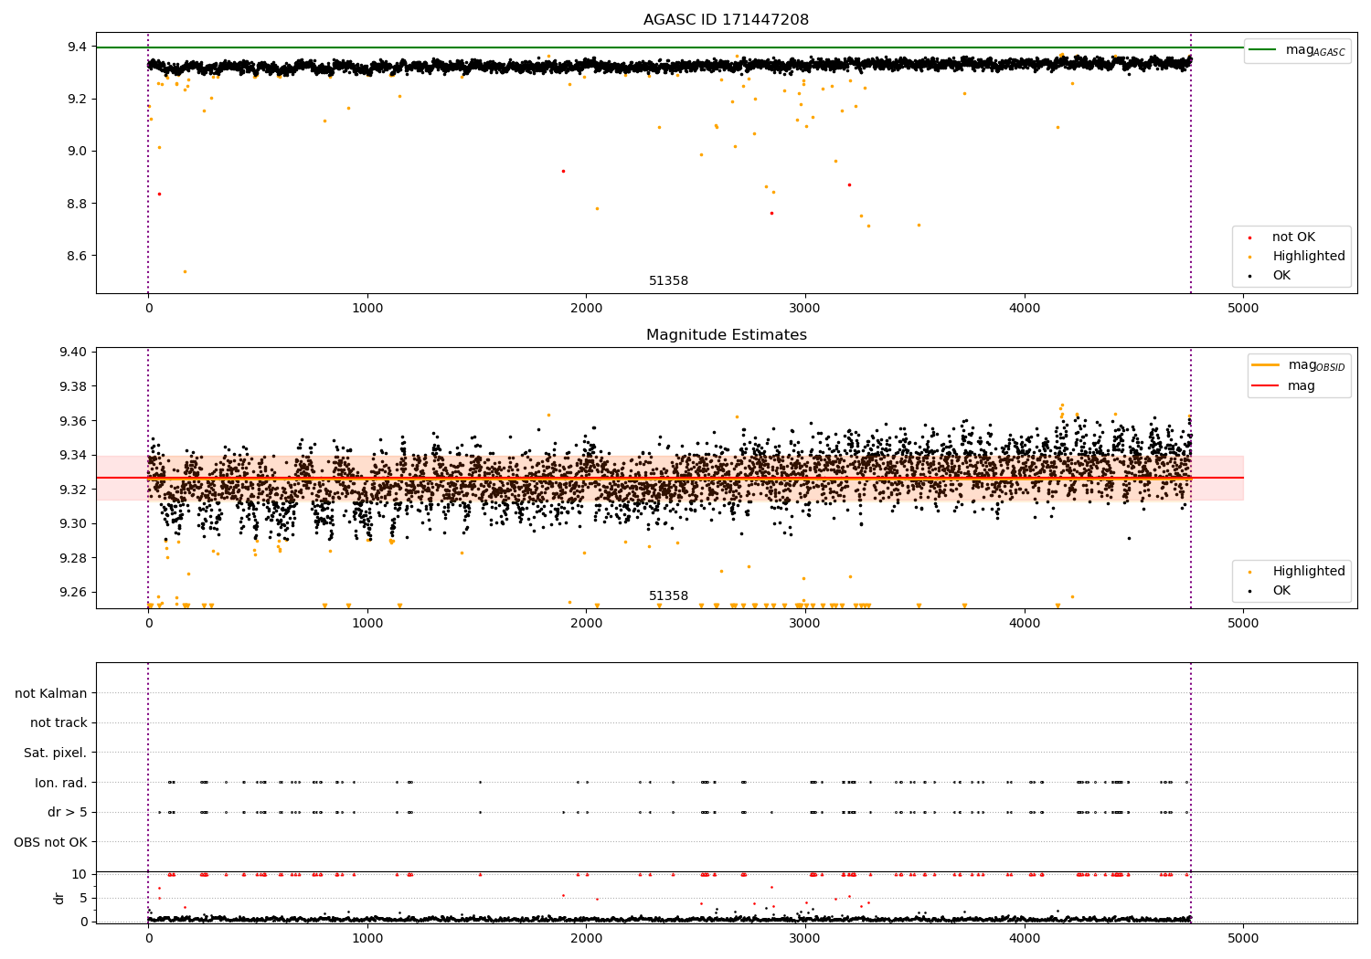Screen dimensions: 1371x959
Task: Click the 51358 label in the middle plot
Action: tap(668, 596)
